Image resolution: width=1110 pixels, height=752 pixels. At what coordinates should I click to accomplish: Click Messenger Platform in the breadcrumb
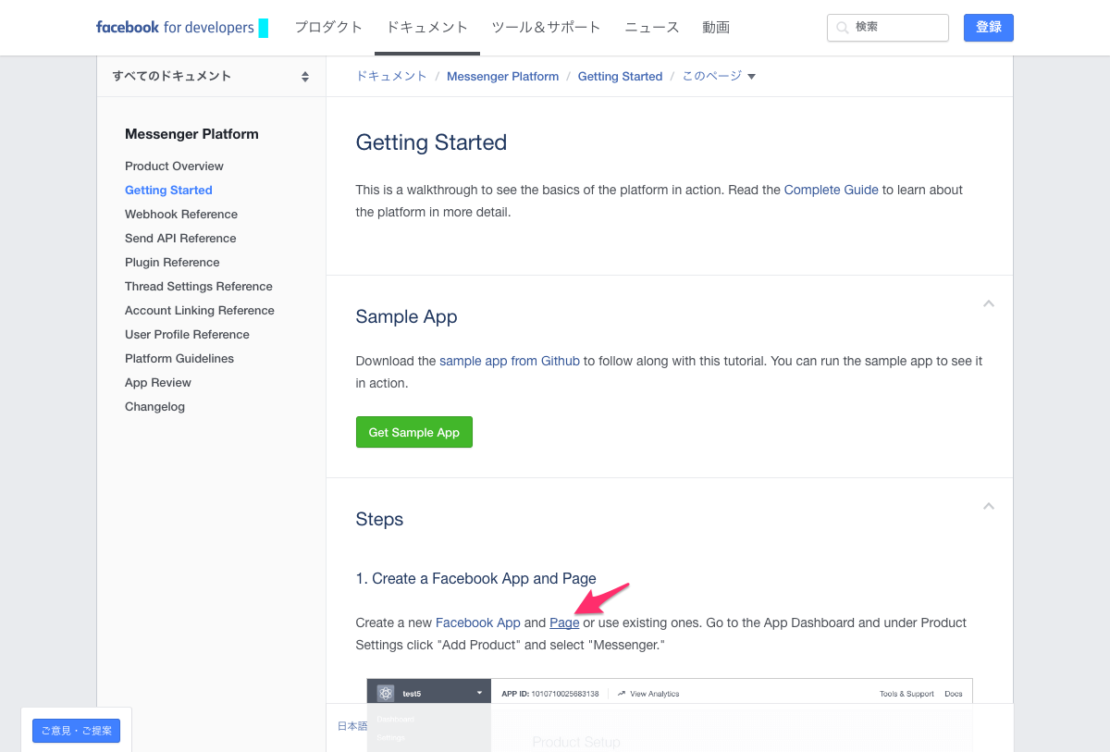[x=502, y=77]
